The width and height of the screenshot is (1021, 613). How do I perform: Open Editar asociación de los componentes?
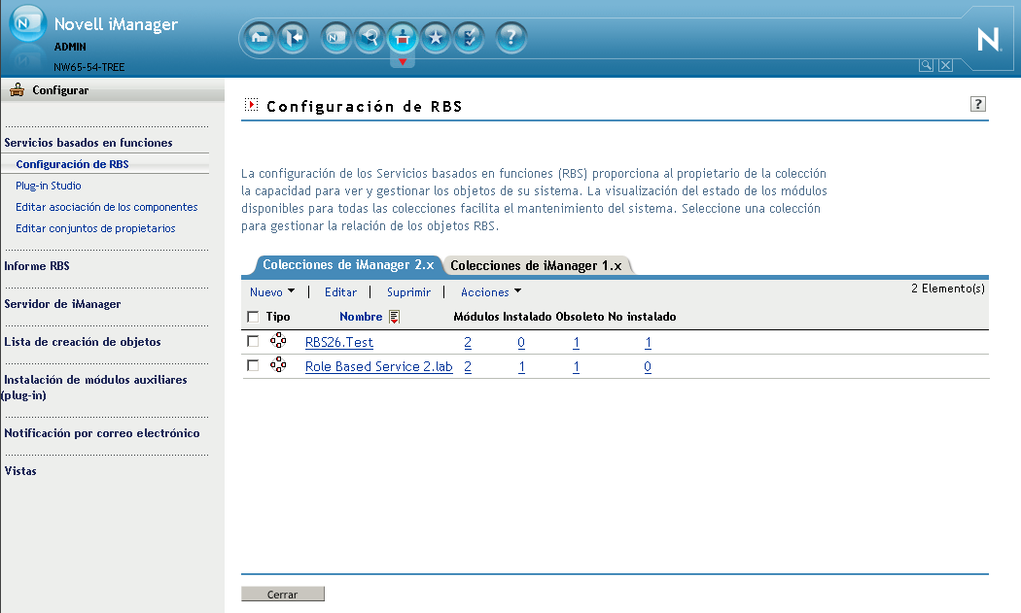(107, 207)
